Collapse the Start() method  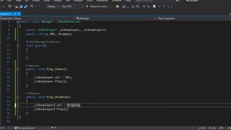click(18, 45)
